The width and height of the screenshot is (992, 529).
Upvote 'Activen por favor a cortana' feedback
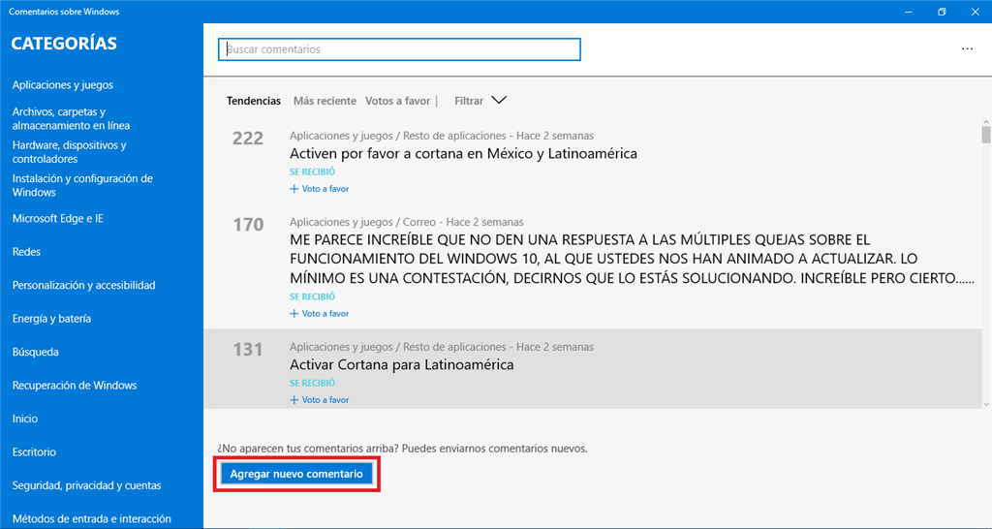tap(320, 189)
